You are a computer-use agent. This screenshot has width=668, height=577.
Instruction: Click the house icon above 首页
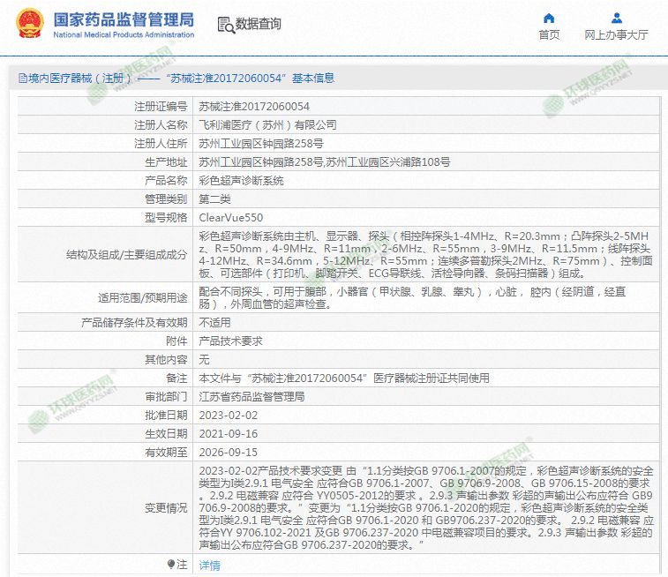[549, 18]
